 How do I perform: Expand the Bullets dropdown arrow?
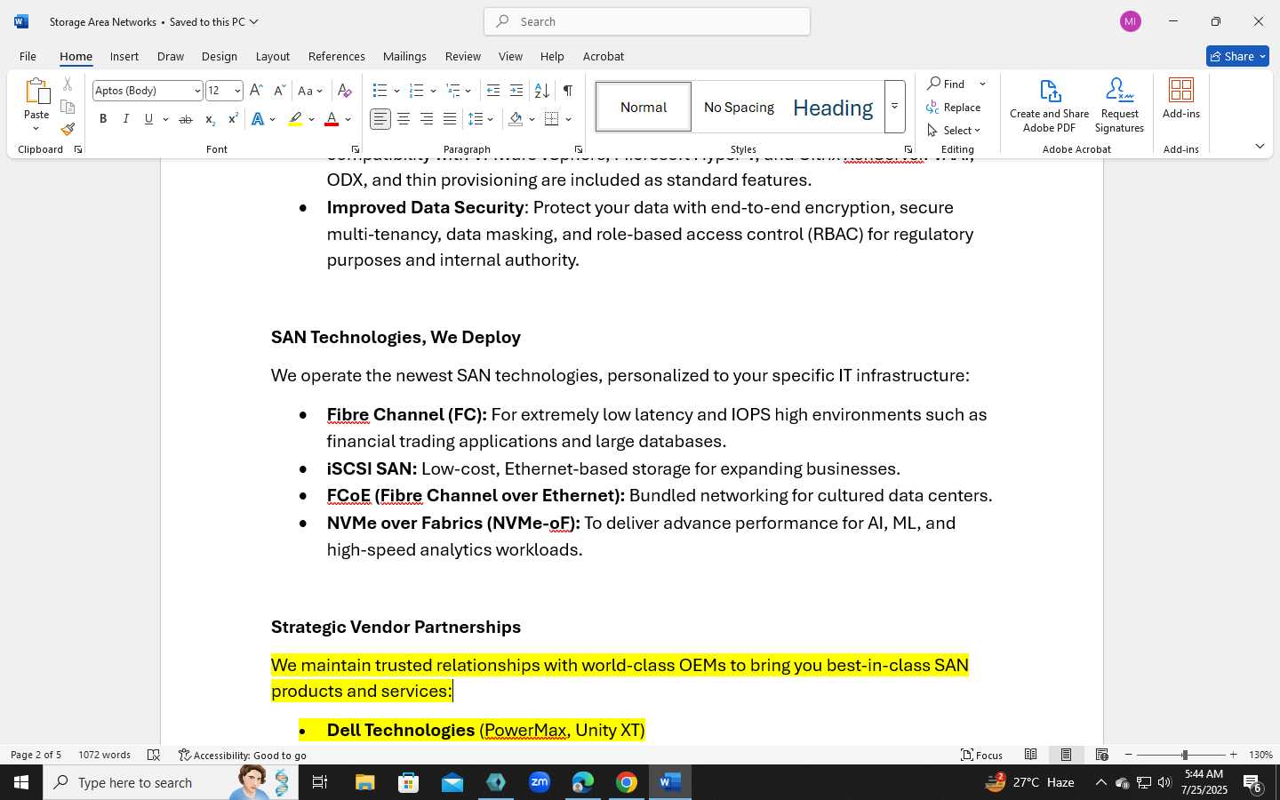click(x=396, y=91)
